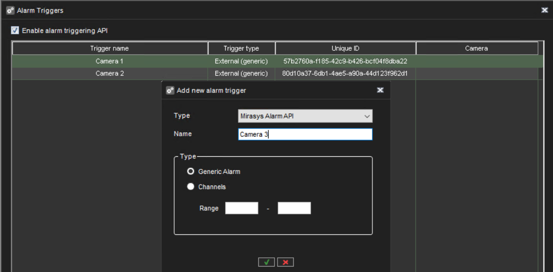
Task: Sort by the Trigger name column header
Action: (110, 48)
